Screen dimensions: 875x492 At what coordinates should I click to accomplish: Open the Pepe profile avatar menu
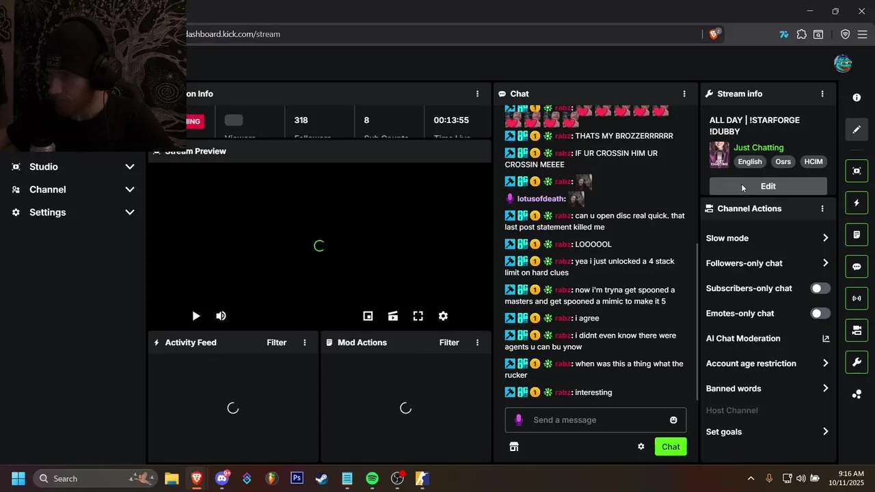(x=843, y=64)
